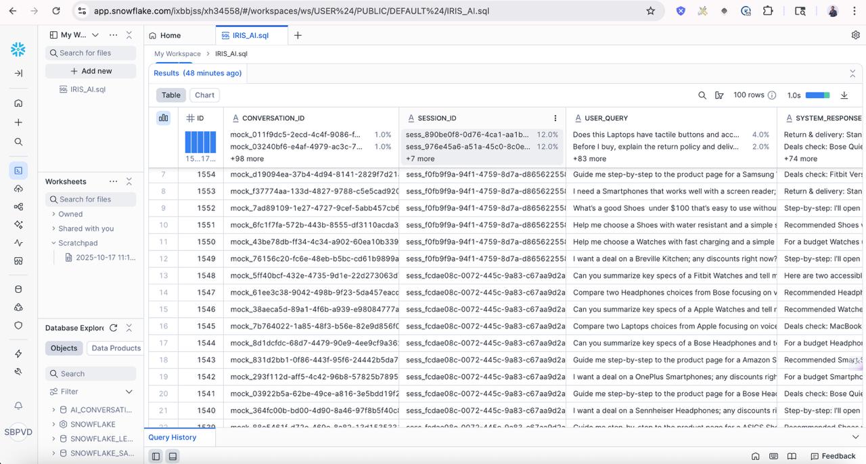Open the cloud upload Ingestion icon

[18, 189]
